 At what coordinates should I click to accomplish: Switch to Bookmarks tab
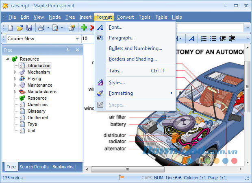63,167
